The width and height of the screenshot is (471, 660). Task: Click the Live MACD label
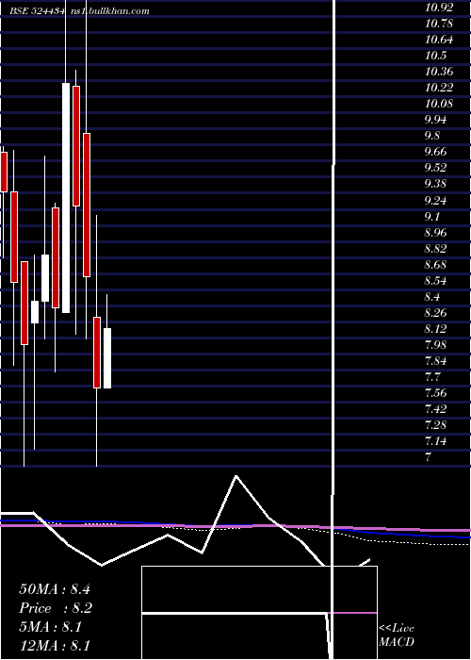(x=397, y=635)
